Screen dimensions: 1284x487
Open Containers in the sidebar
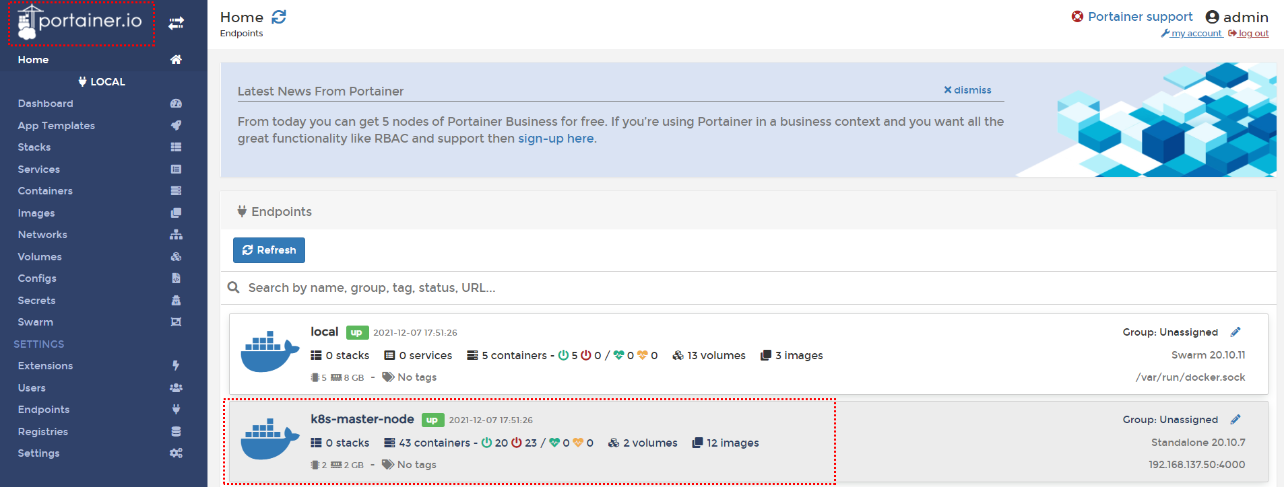point(45,191)
